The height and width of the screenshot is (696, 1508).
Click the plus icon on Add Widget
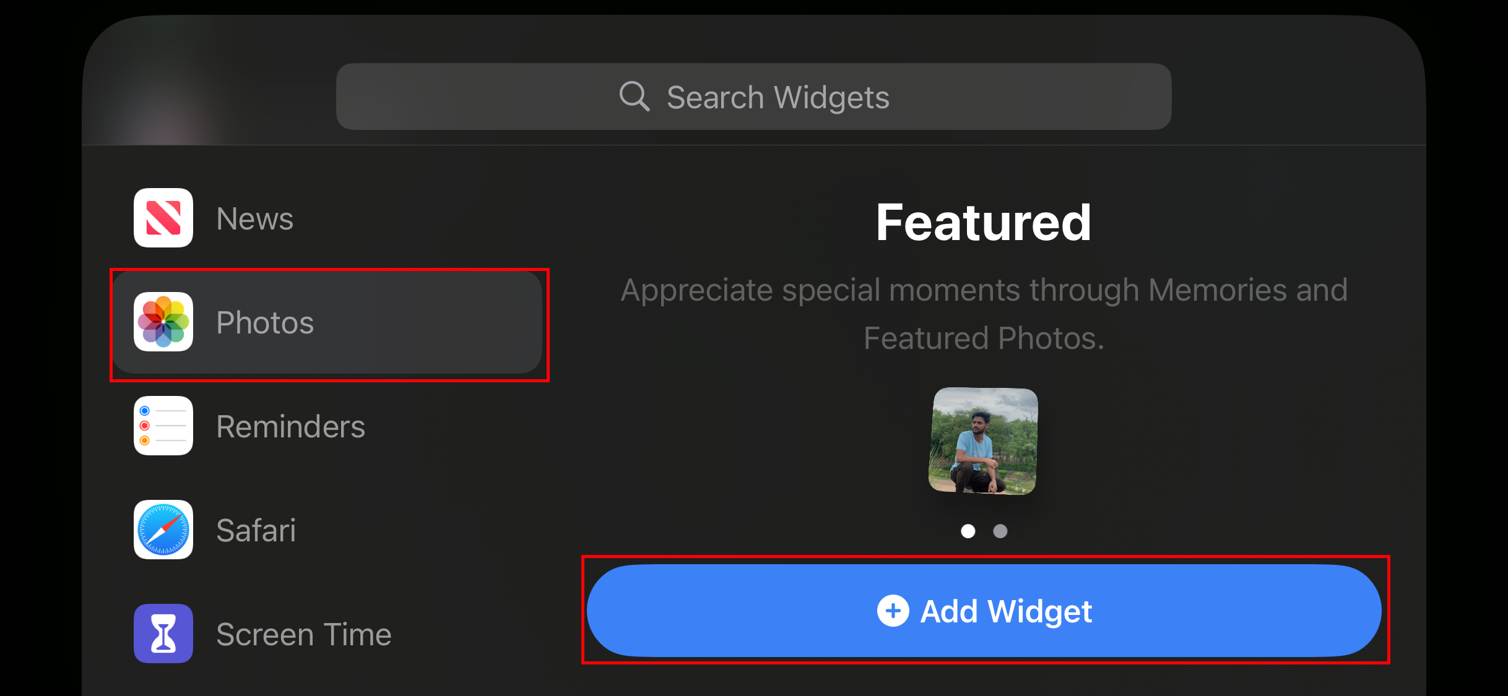[893, 611]
